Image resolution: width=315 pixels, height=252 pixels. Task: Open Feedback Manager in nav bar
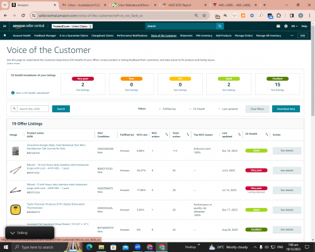[x=45, y=35]
